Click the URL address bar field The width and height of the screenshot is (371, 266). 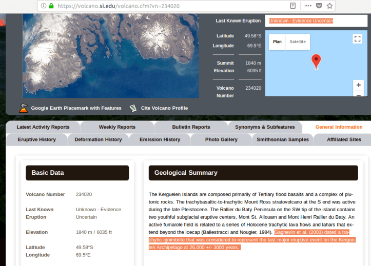coord(169,6)
